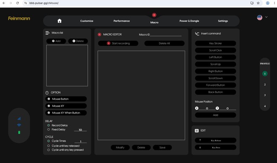Viewport: 277px width, 163px height.
Task: Click the Key Release up-arrow button
Action: point(216,140)
